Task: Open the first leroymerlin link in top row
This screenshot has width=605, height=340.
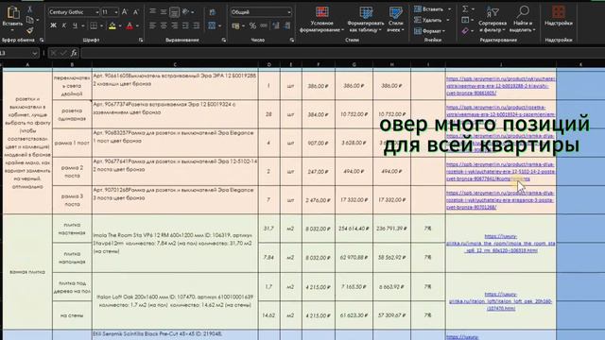Action: (501, 86)
